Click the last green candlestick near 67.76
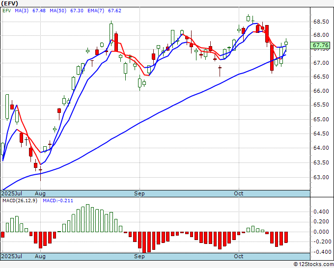The image size is (334, 268). 286,43
